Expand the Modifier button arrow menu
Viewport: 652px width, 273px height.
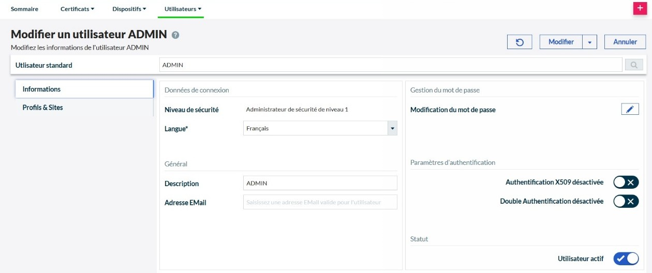(589, 42)
